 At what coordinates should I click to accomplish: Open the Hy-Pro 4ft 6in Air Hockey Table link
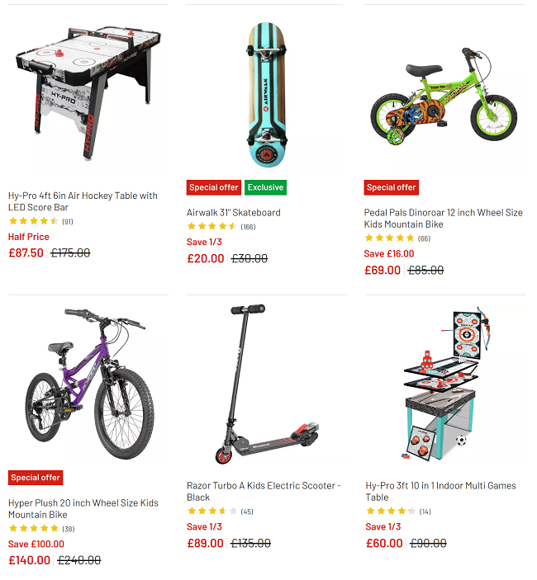pos(83,201)
